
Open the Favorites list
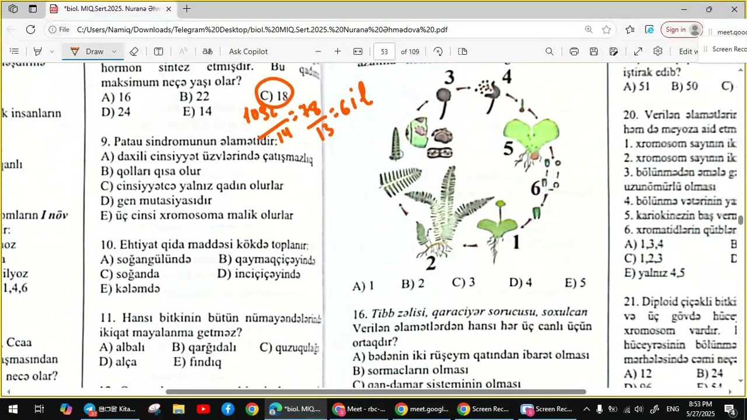point(630,29)
